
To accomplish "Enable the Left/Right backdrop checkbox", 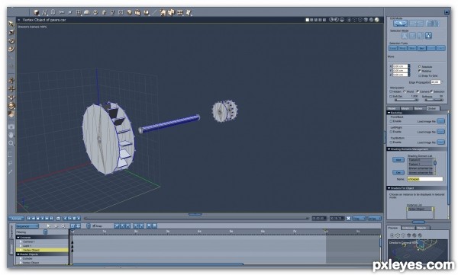I will pos(391,132).
